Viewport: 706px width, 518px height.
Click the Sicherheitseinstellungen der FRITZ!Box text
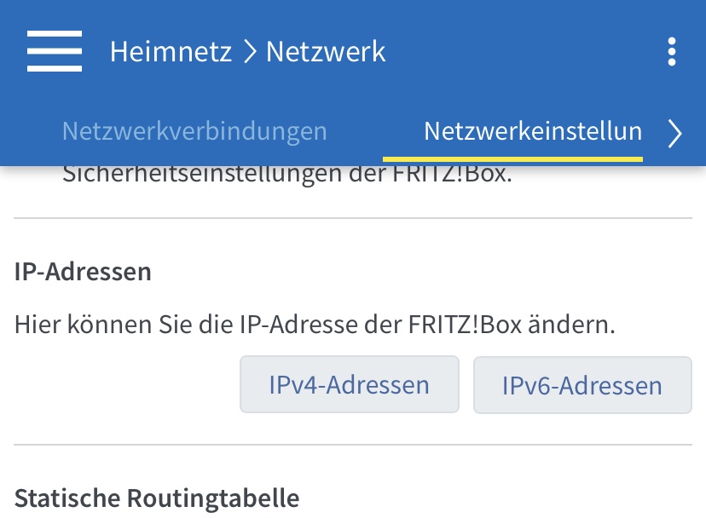286,176
